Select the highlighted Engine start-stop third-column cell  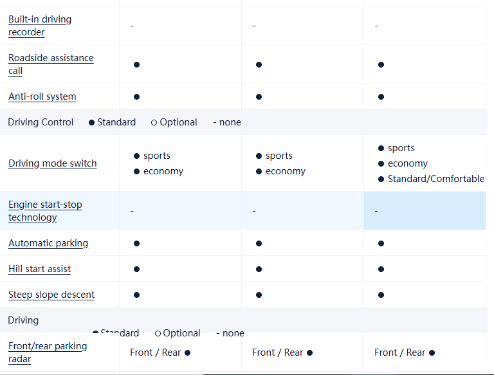click(x=425, y=211)
